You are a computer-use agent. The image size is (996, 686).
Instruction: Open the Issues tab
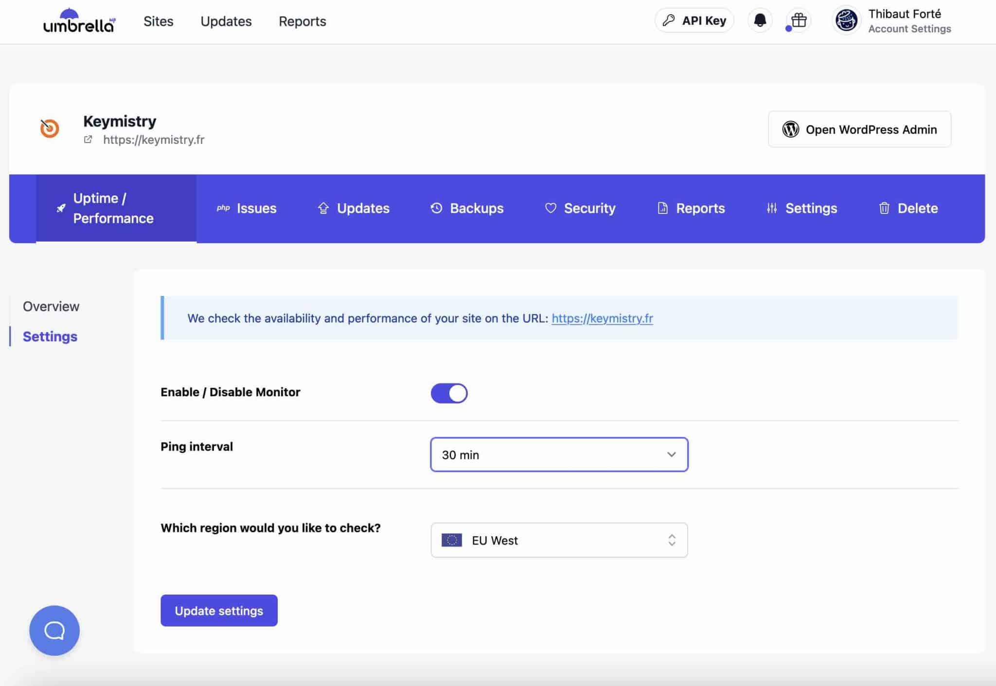247,209
